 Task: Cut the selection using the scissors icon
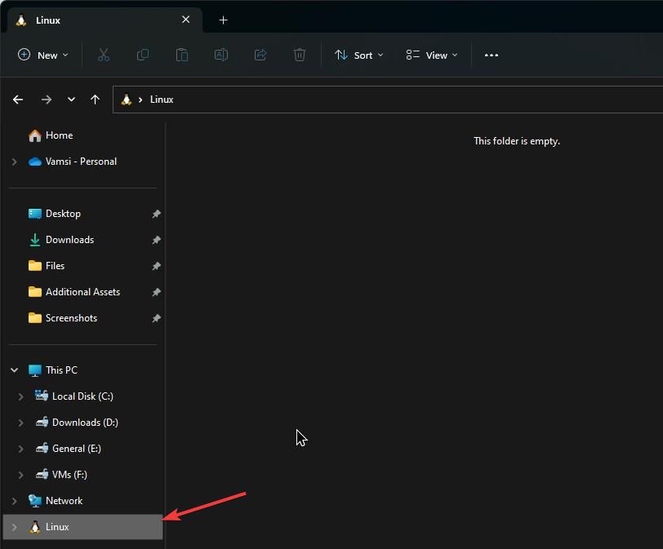click(x=104, y=55)
